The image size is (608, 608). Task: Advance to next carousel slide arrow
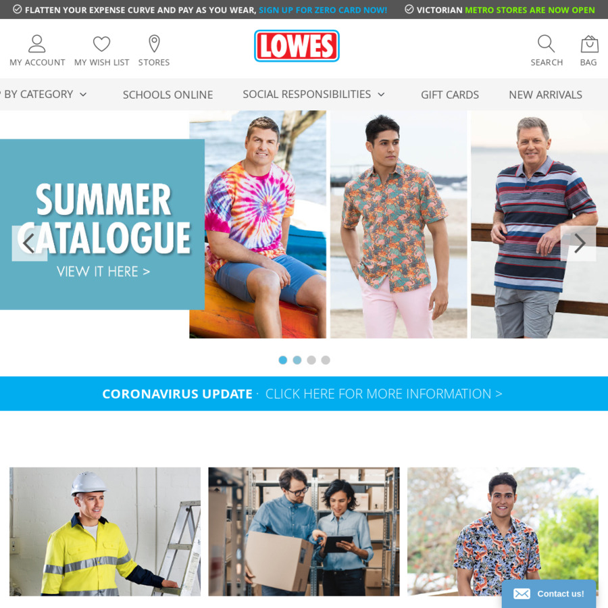pyautogui.click(x=578, y=243)
